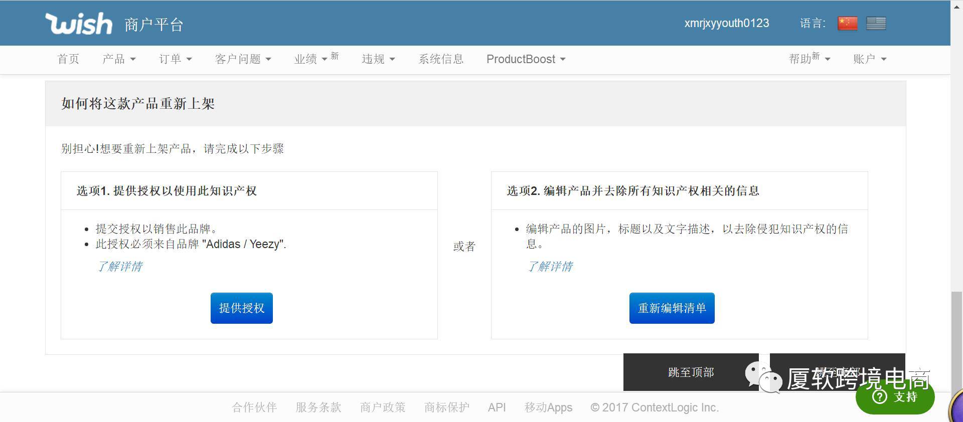Open the 支持 support button
The height and width of the screenshot is (422, 963).
coord(895,397)
